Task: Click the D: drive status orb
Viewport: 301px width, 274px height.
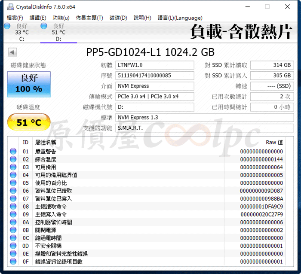Action: (x=44, y=26)
